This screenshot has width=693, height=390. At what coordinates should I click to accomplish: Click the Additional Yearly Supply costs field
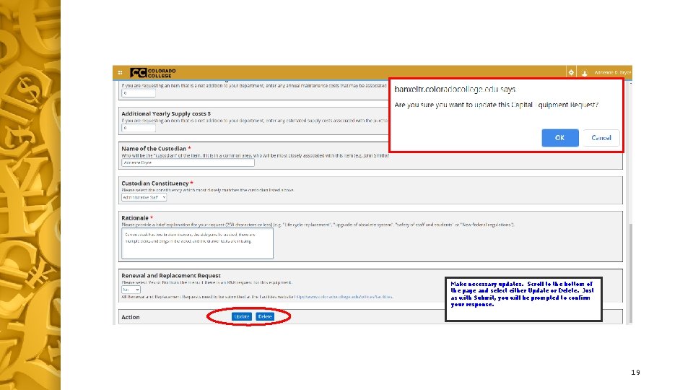click(x=139, y=128)
